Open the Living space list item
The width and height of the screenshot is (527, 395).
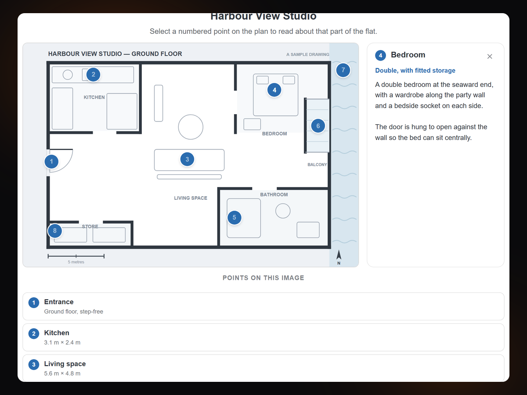(x=263, y=368)
